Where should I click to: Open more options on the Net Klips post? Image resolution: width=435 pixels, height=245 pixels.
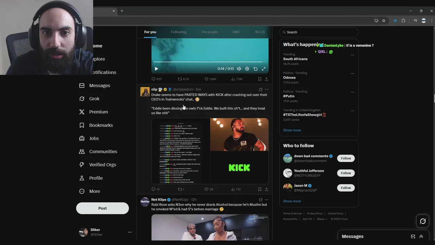pos(266,200)
